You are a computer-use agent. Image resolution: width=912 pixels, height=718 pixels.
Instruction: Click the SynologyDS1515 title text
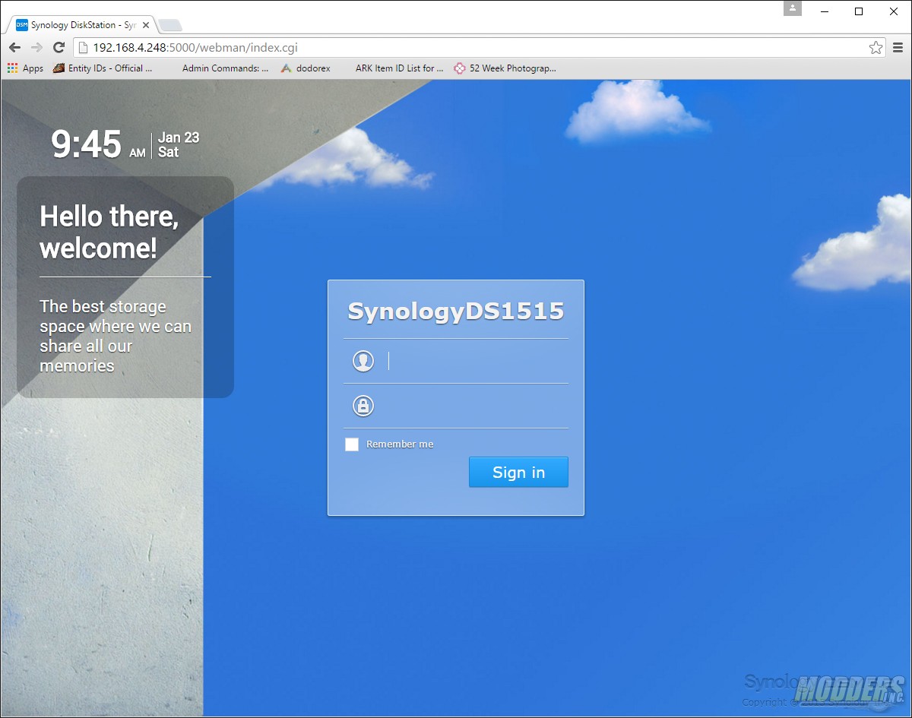pyautogui.click(x=456, y=311)
